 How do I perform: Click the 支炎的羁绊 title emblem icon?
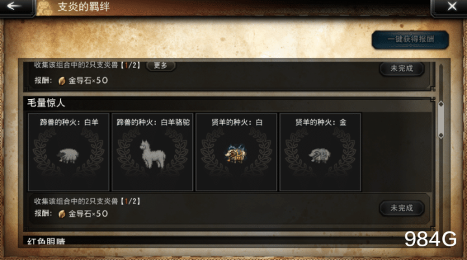[45, 7]
